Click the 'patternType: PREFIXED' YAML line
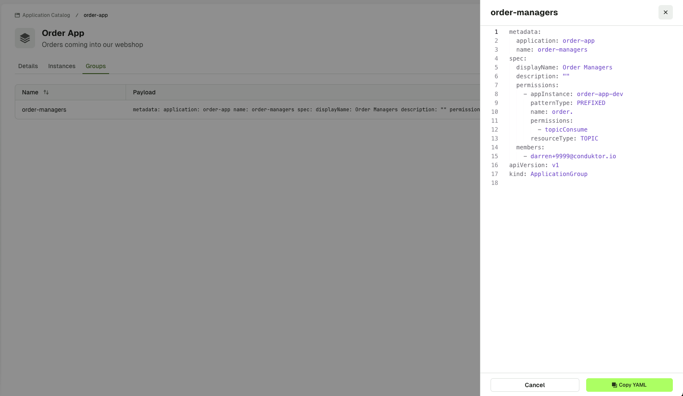 568,103
